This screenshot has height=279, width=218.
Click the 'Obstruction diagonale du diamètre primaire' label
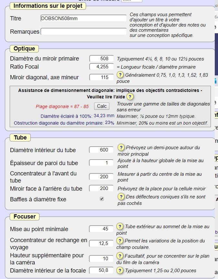point(59,123)
